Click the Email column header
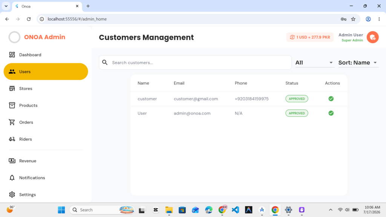The image size is (386, 217). tap(179, 83)
